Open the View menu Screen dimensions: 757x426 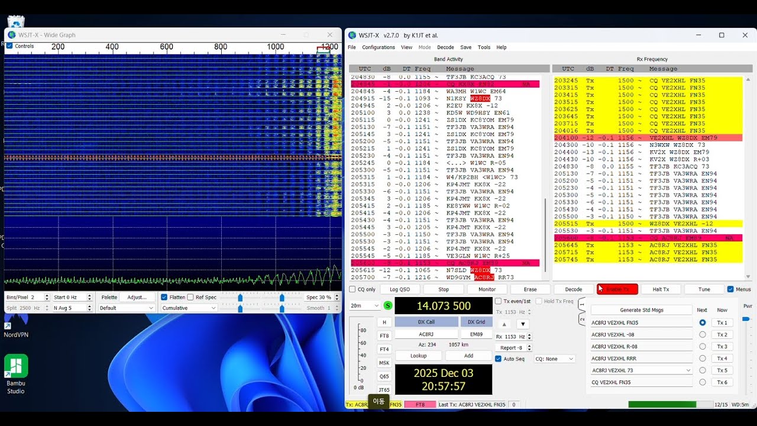406,47
